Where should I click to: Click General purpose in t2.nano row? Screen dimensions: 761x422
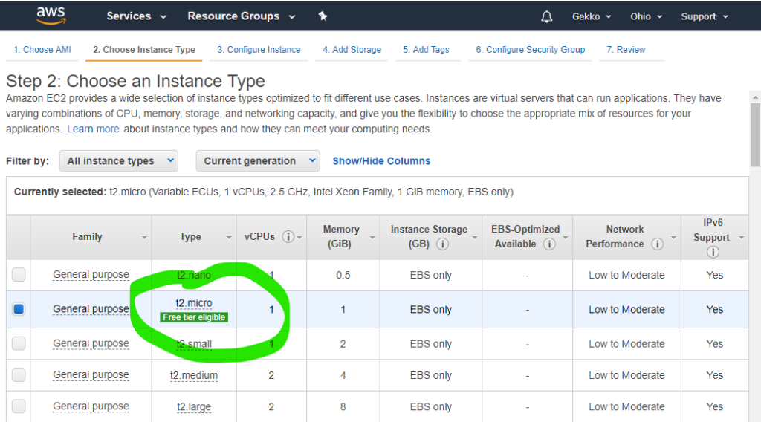(91, 275)
